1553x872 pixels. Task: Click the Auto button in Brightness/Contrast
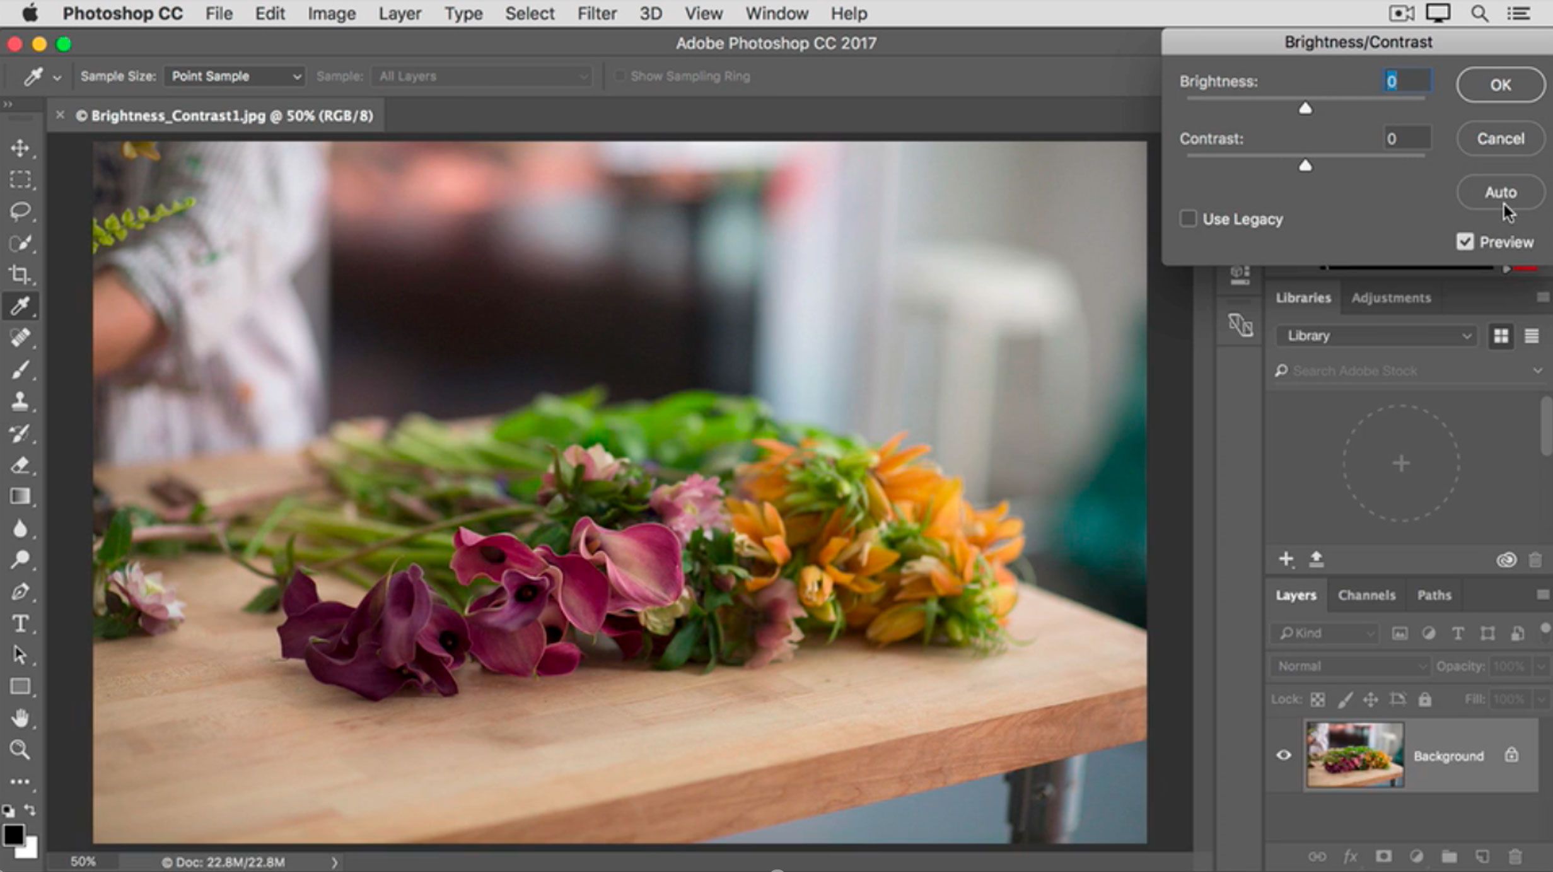1499,192
